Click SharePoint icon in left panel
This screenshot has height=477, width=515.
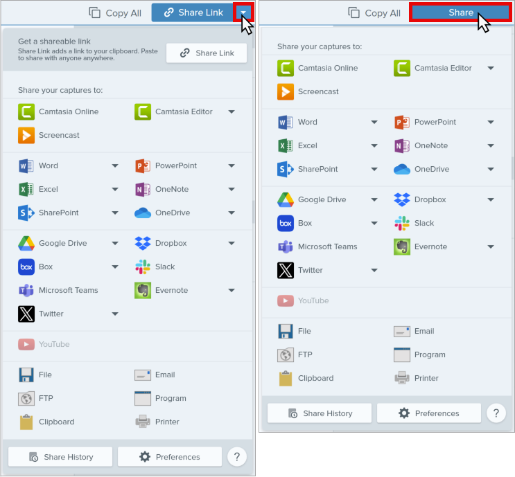coord(26,213)
